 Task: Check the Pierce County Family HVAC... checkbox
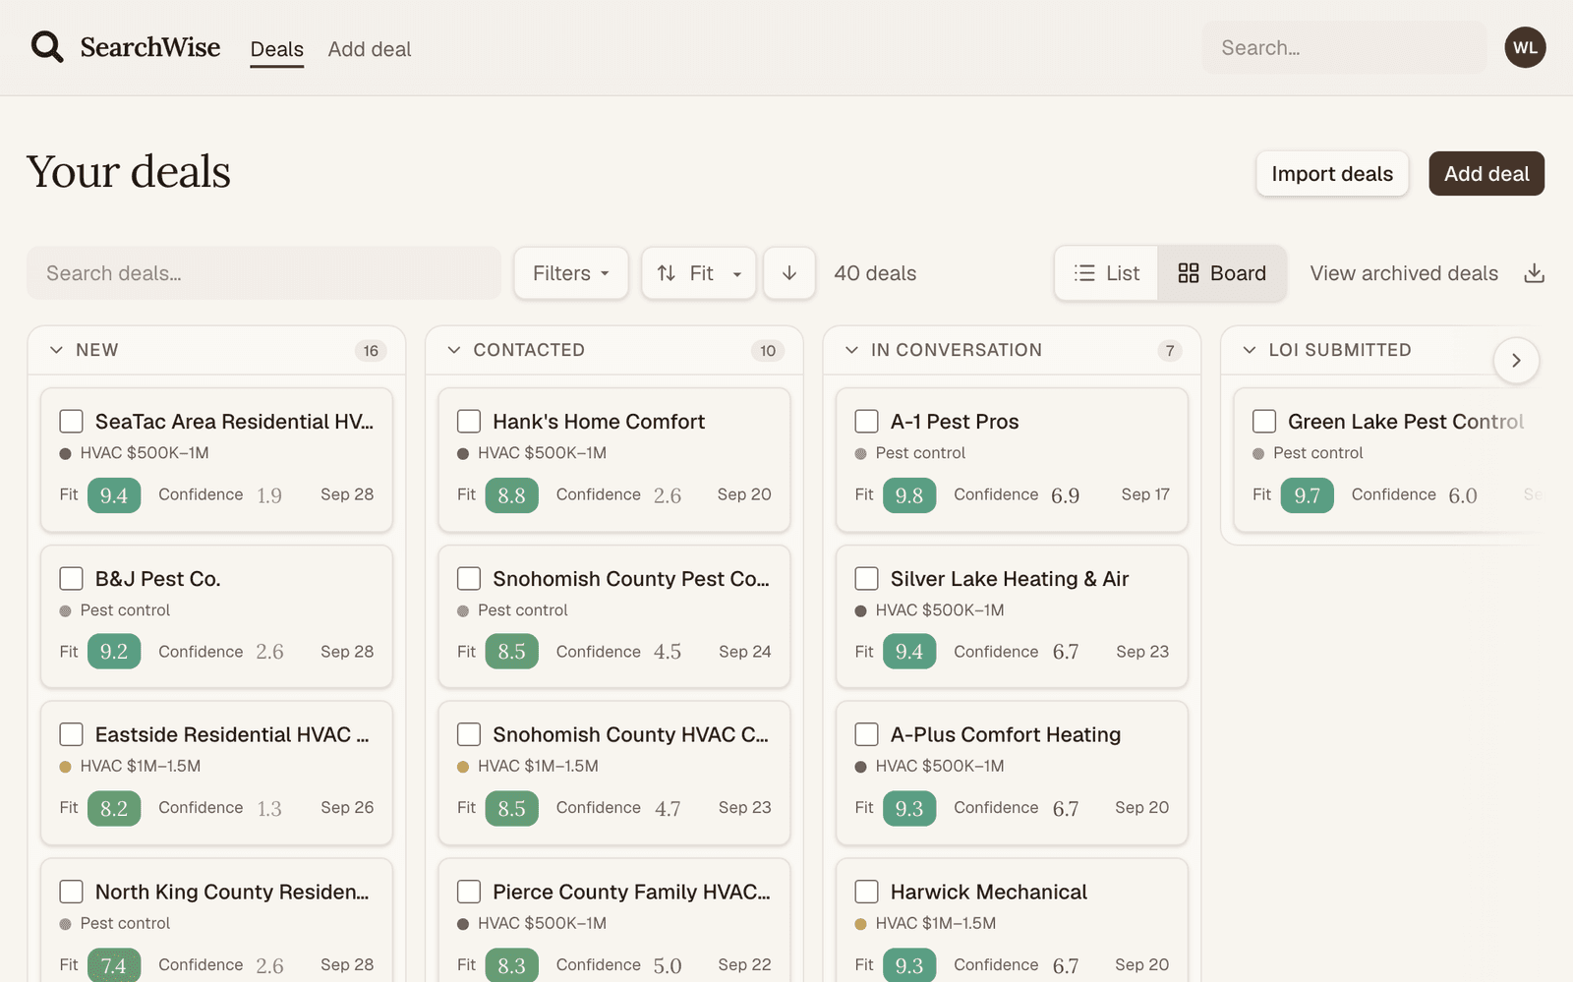coord(469,892)
